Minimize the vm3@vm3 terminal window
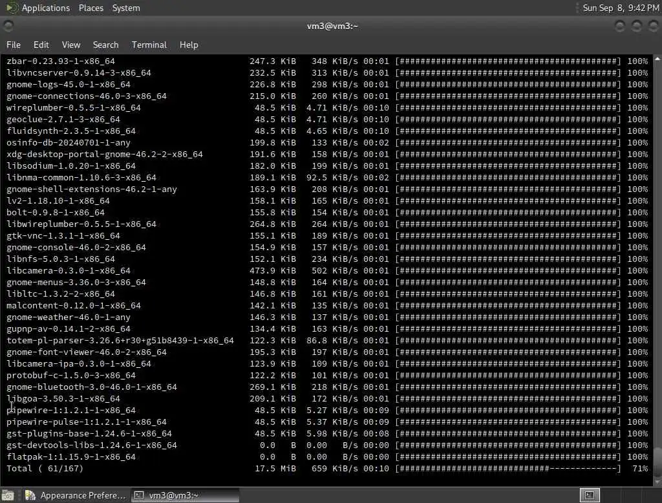Image resolution: width=662 pixels, height=503 pixels. pos(620,27)
